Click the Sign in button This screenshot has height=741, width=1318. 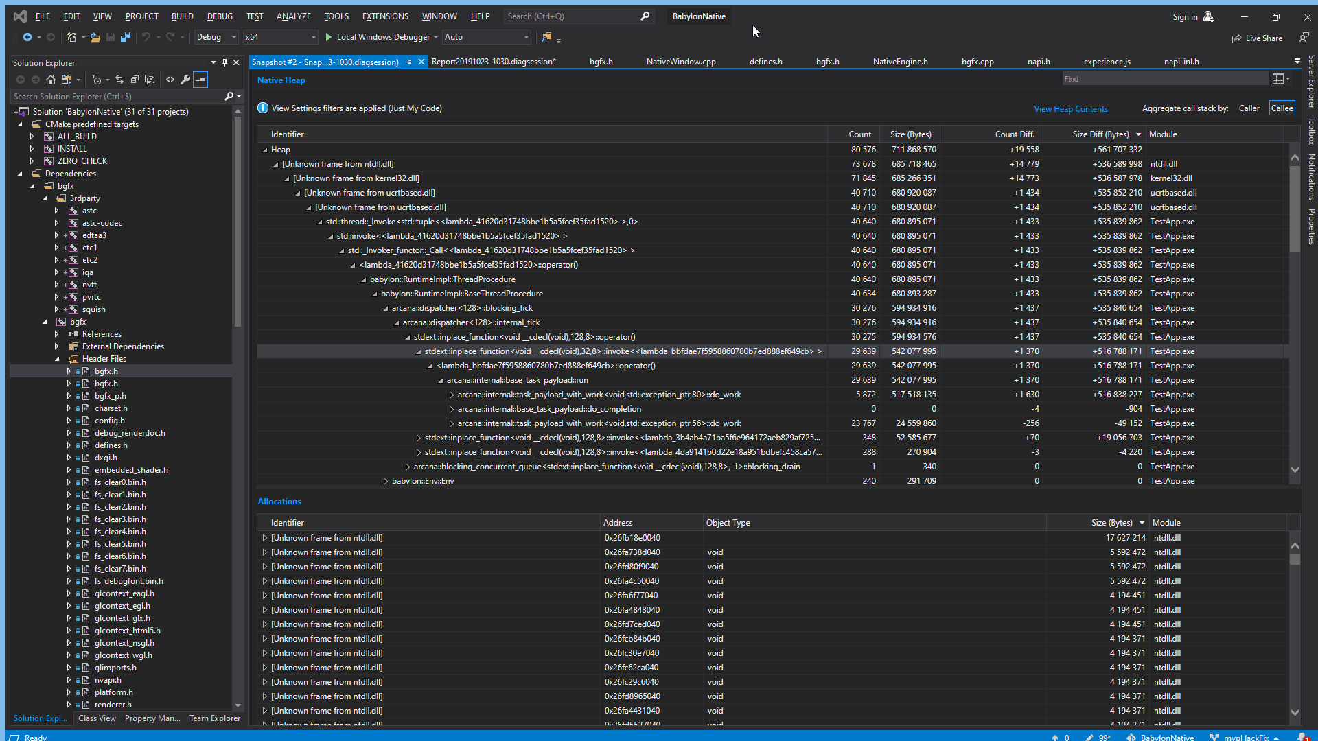(1186, 16)
